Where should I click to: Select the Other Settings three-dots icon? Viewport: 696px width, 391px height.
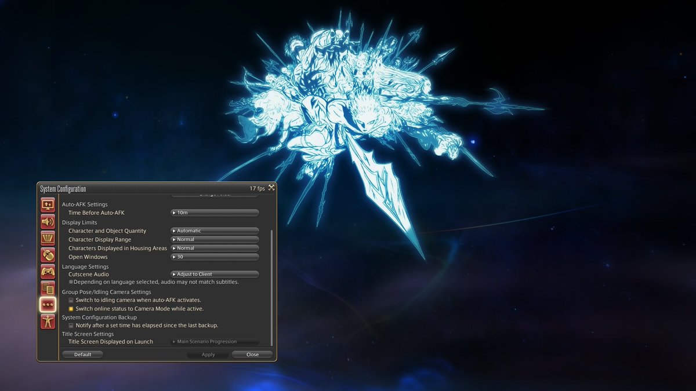click(48, 305)
